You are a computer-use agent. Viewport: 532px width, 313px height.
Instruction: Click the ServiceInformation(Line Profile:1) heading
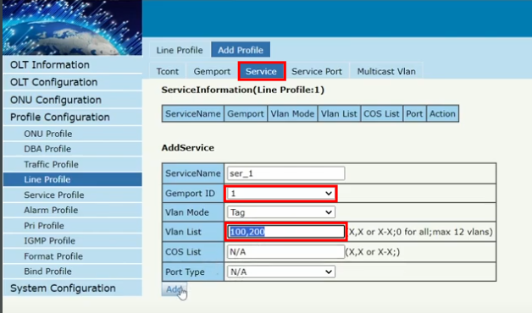tap(243, 90)
